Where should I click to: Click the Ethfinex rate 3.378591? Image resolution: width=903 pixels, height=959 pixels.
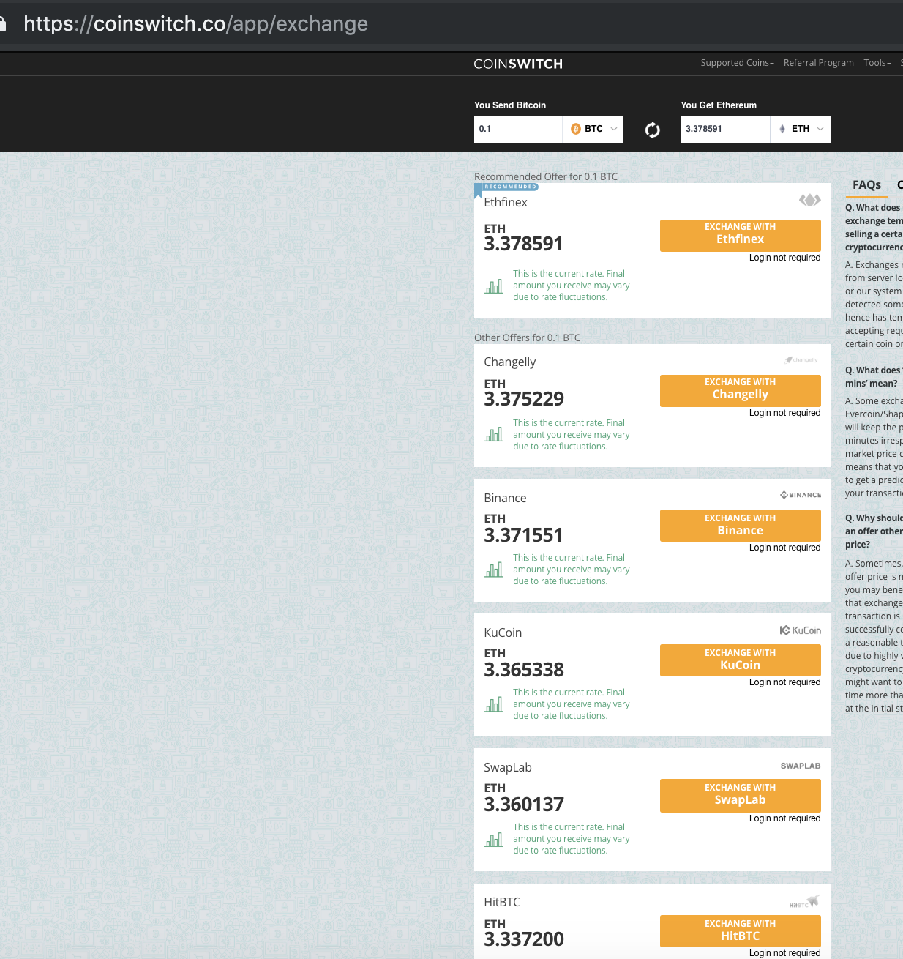[524, 244]
